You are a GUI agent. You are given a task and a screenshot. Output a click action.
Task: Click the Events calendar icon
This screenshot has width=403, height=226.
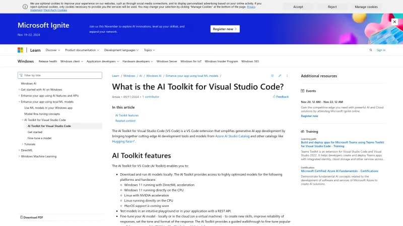coord(303,91)
